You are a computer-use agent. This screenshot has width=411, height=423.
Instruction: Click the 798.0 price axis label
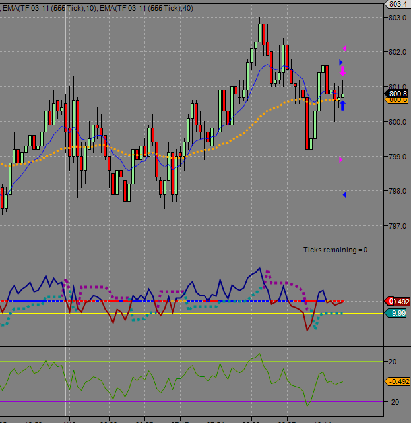pyautogui.click(x=397, y=191)
